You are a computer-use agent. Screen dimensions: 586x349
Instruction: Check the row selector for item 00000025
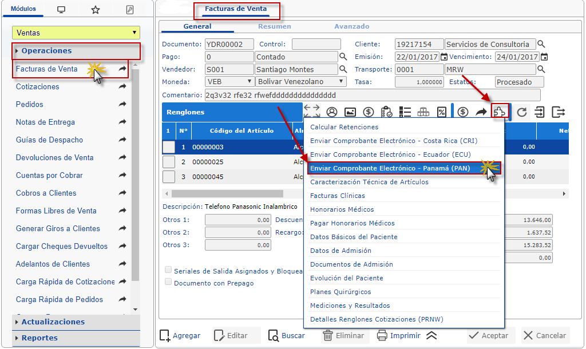click(169, 162)
